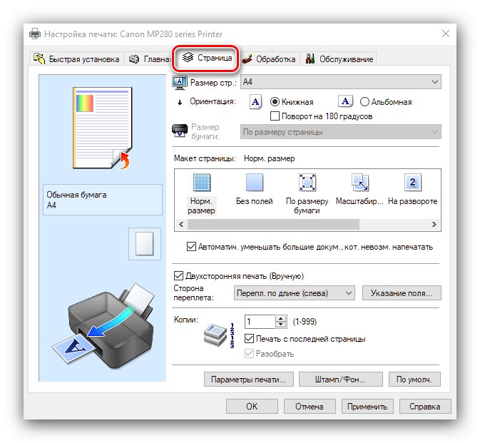Click the Размер бумаги printer icon
Viewport: 480px width, 443px height.
[180, 131]
